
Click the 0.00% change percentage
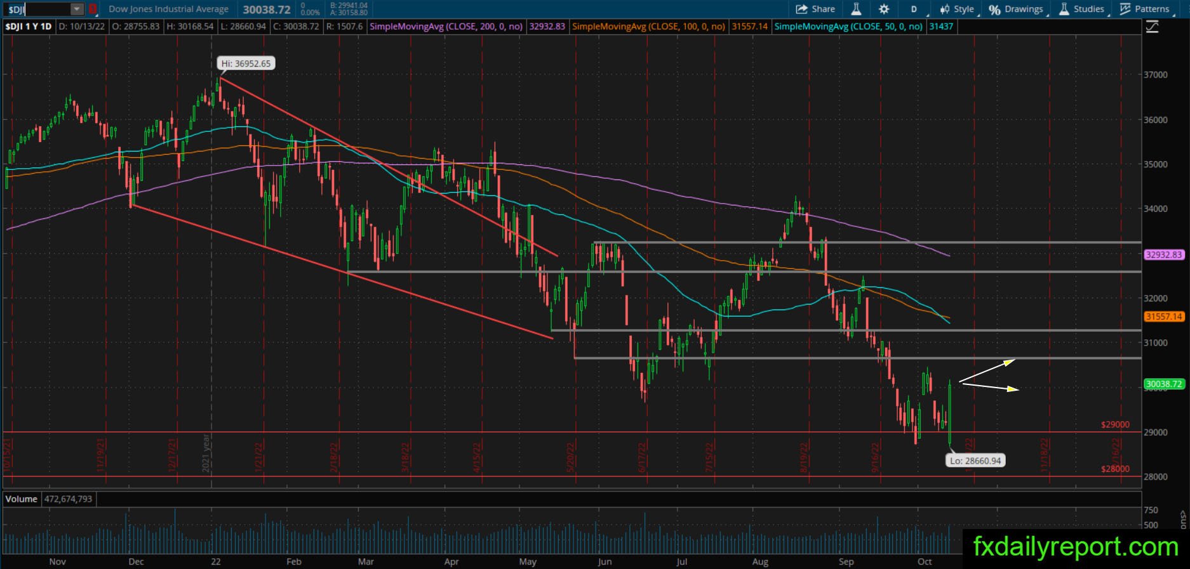[x=311, y=13]
